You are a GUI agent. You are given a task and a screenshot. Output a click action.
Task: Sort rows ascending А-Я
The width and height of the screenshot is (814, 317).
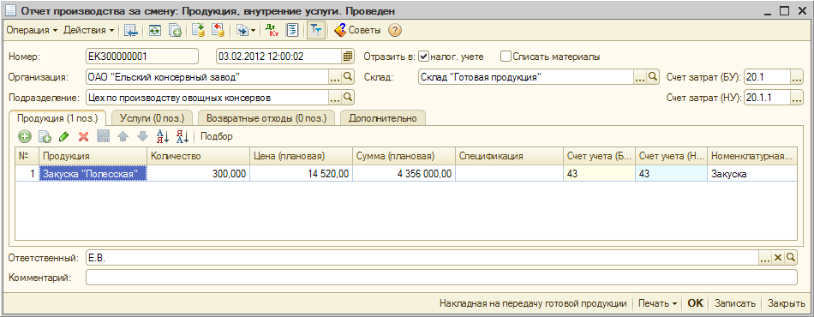pos(163,137)
